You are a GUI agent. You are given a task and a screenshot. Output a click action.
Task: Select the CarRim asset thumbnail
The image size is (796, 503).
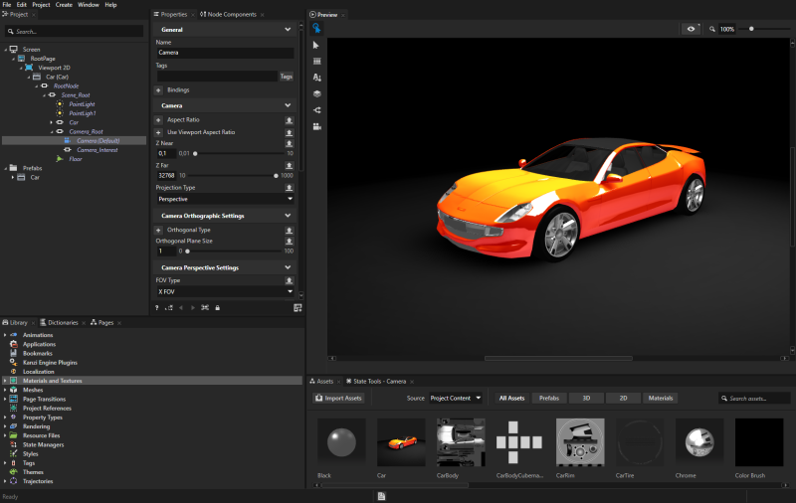click(x=581, y=443)
